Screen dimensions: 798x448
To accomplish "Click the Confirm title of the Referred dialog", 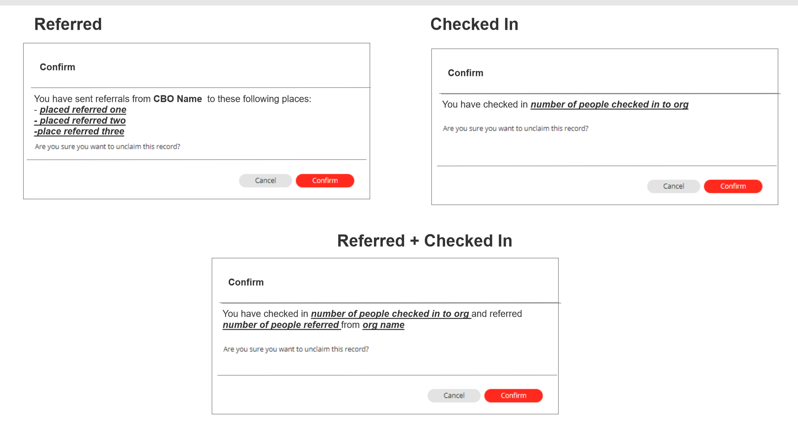I will tap(57, 67).
